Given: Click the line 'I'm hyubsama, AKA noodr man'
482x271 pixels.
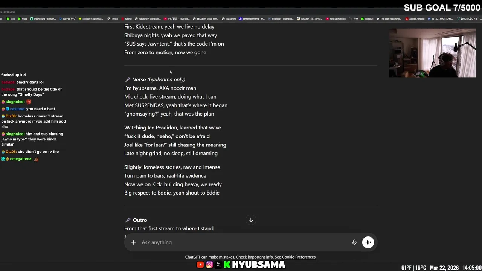Looking at the screenshot, I should [x=160, y=88].
